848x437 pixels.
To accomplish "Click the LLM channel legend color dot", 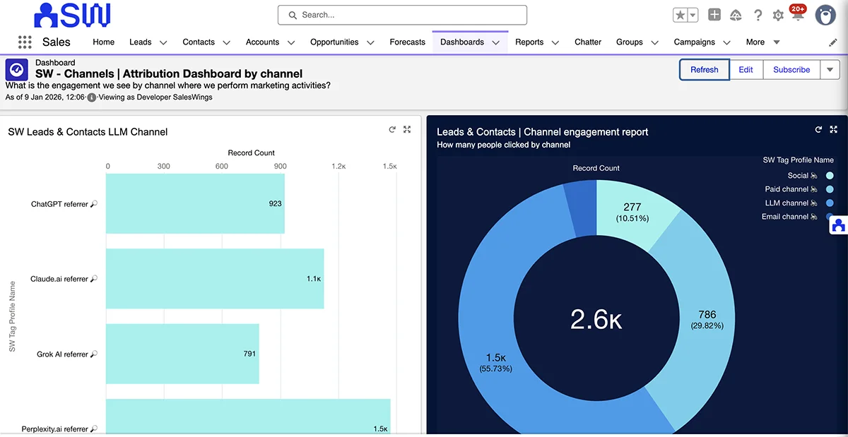I will (830, 203).
